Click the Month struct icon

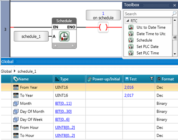[16, 103]
